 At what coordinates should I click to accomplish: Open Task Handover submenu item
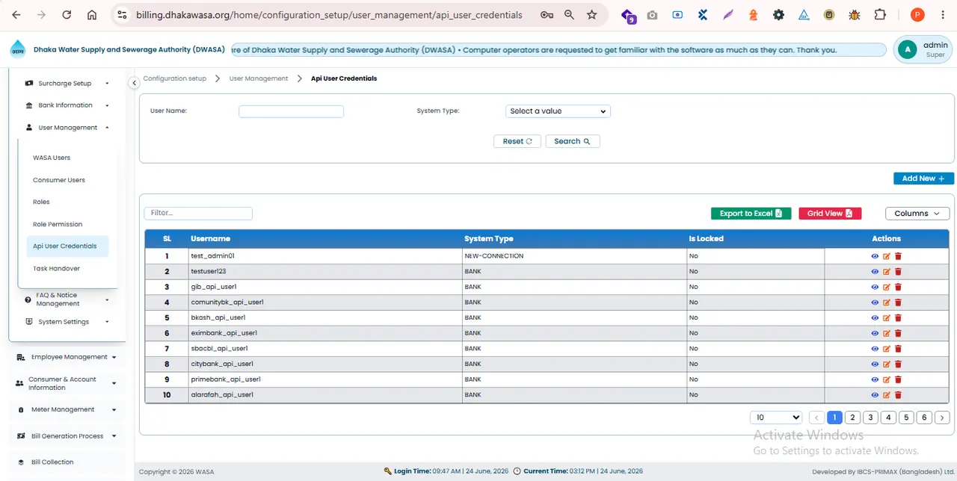pyautogui.click(x=56, y=268)
